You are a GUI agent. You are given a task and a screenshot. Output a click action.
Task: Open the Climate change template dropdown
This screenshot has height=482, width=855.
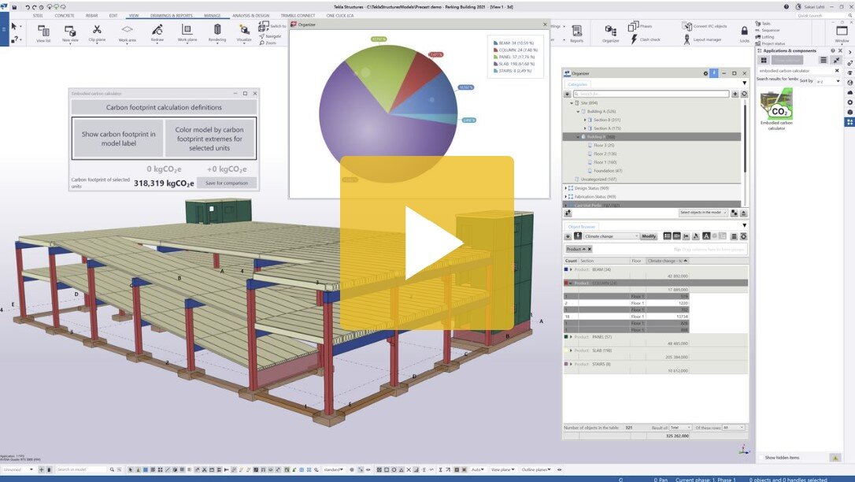click(x=611, y=236)
